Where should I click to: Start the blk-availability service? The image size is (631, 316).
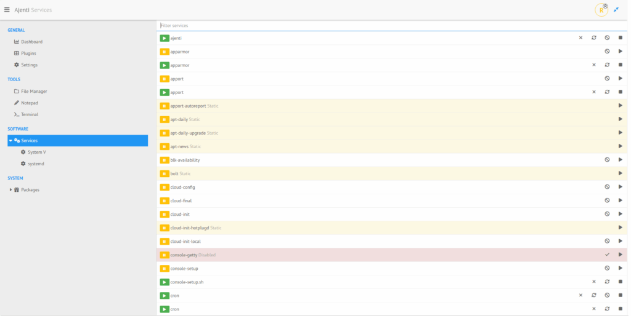pyautogui.click(x=621, y=160)
